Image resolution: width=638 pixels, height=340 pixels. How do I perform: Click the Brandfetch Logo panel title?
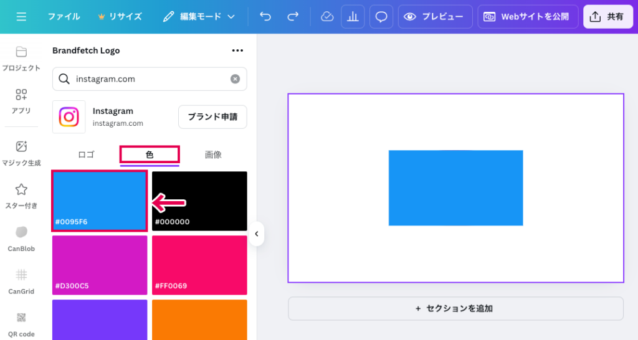tap(86, 50)
